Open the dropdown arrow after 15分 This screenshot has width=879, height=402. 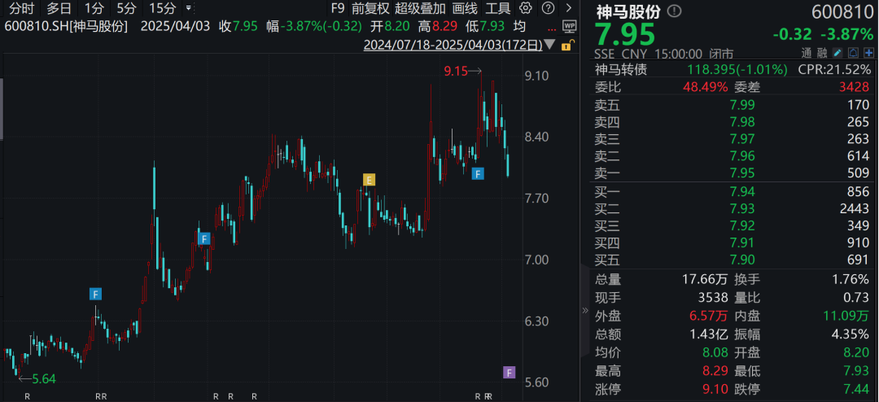188,8
